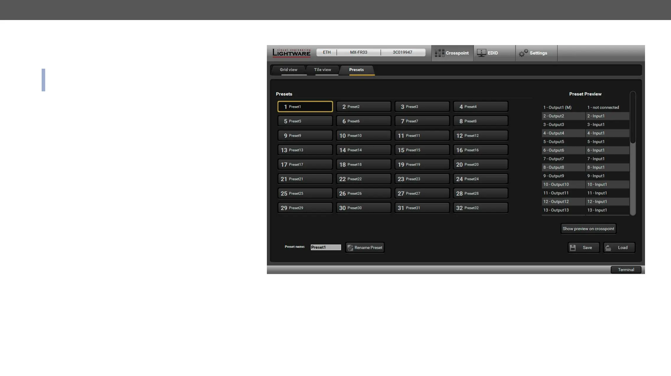Click the Preset Preview scrollbar

coord(633,118)
